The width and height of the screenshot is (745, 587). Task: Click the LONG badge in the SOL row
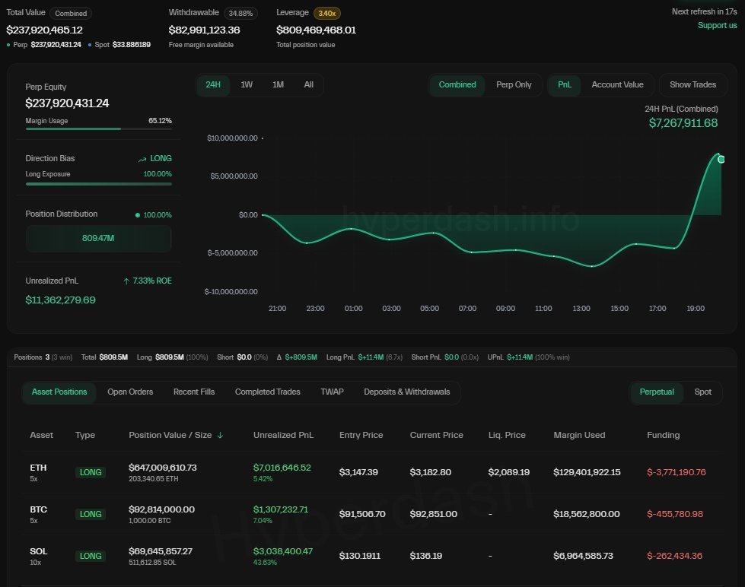[x=91, y=556]
